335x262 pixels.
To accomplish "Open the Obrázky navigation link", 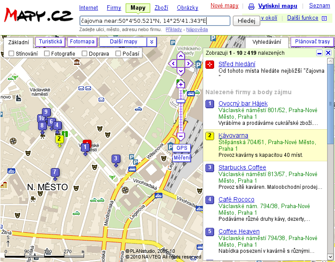I will 187,8.
